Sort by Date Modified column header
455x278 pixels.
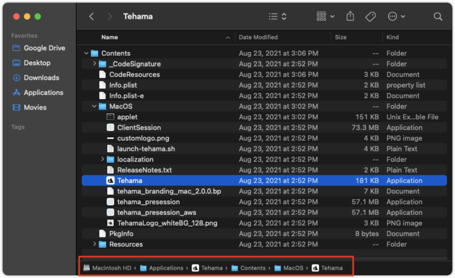[x=258, y=37]
